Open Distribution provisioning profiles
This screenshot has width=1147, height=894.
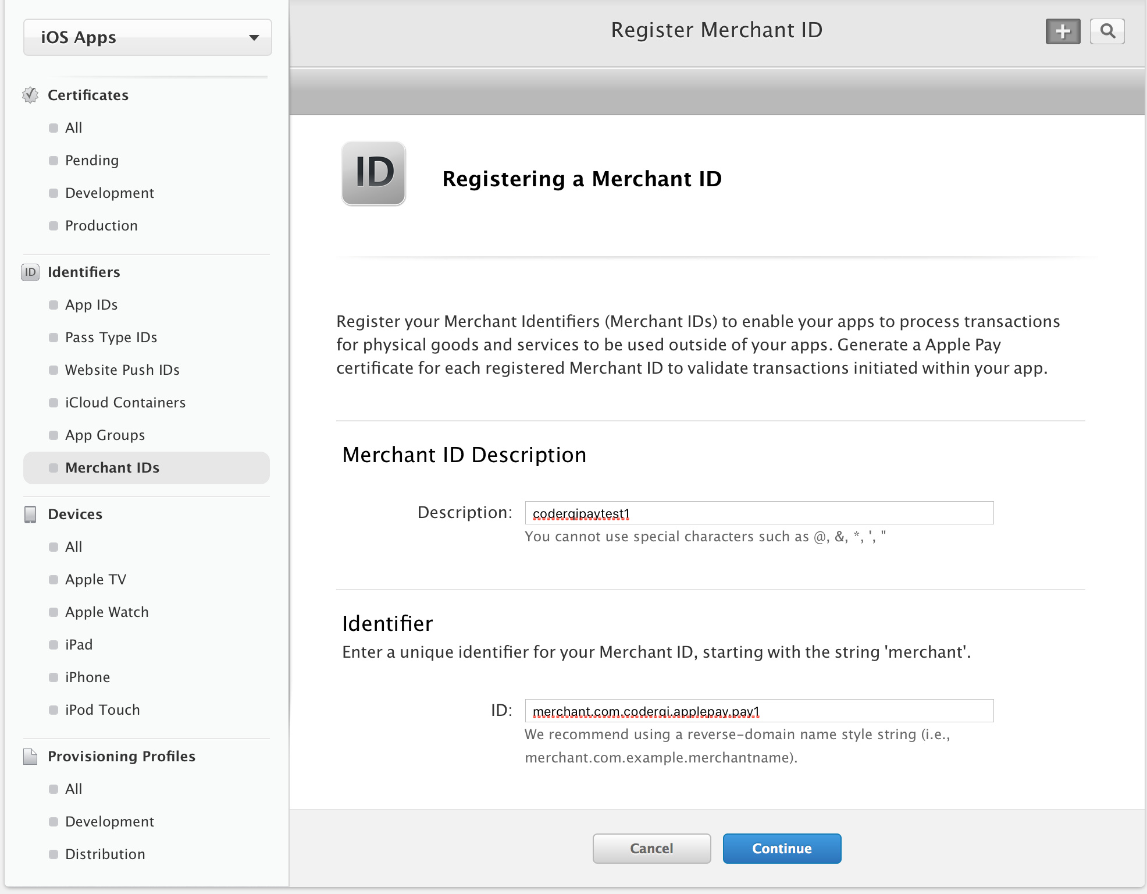click(105, 854)
